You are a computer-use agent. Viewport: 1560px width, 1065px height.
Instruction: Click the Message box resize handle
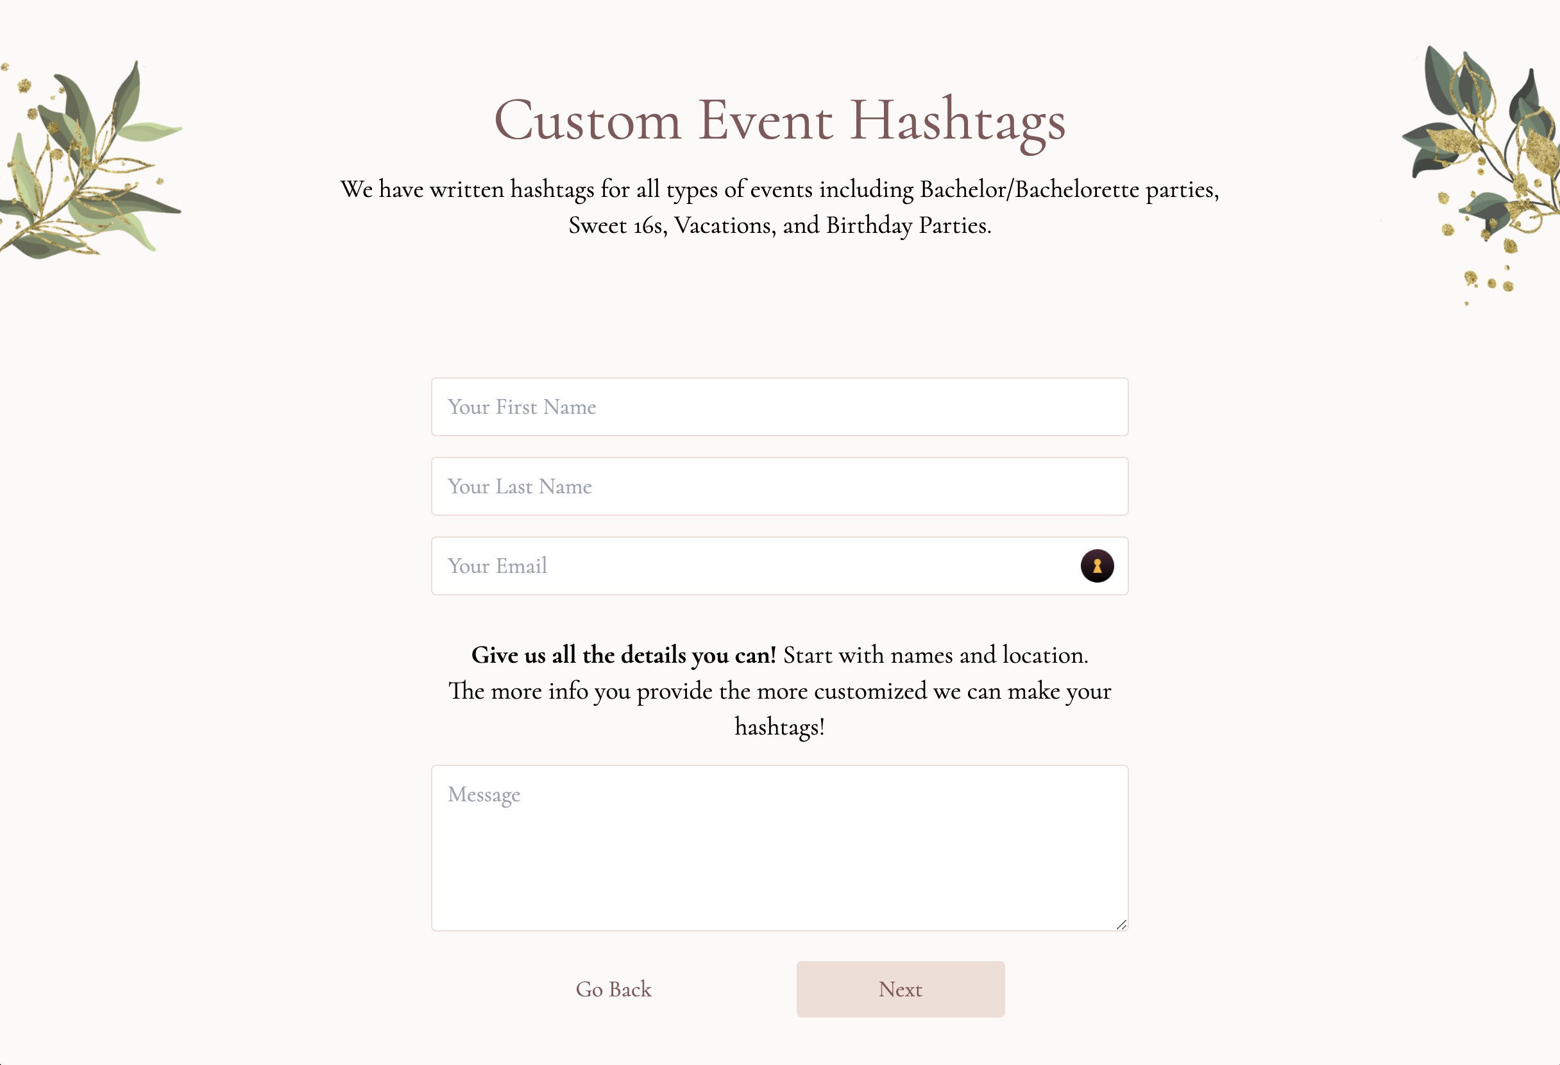tap(1121, 924)
